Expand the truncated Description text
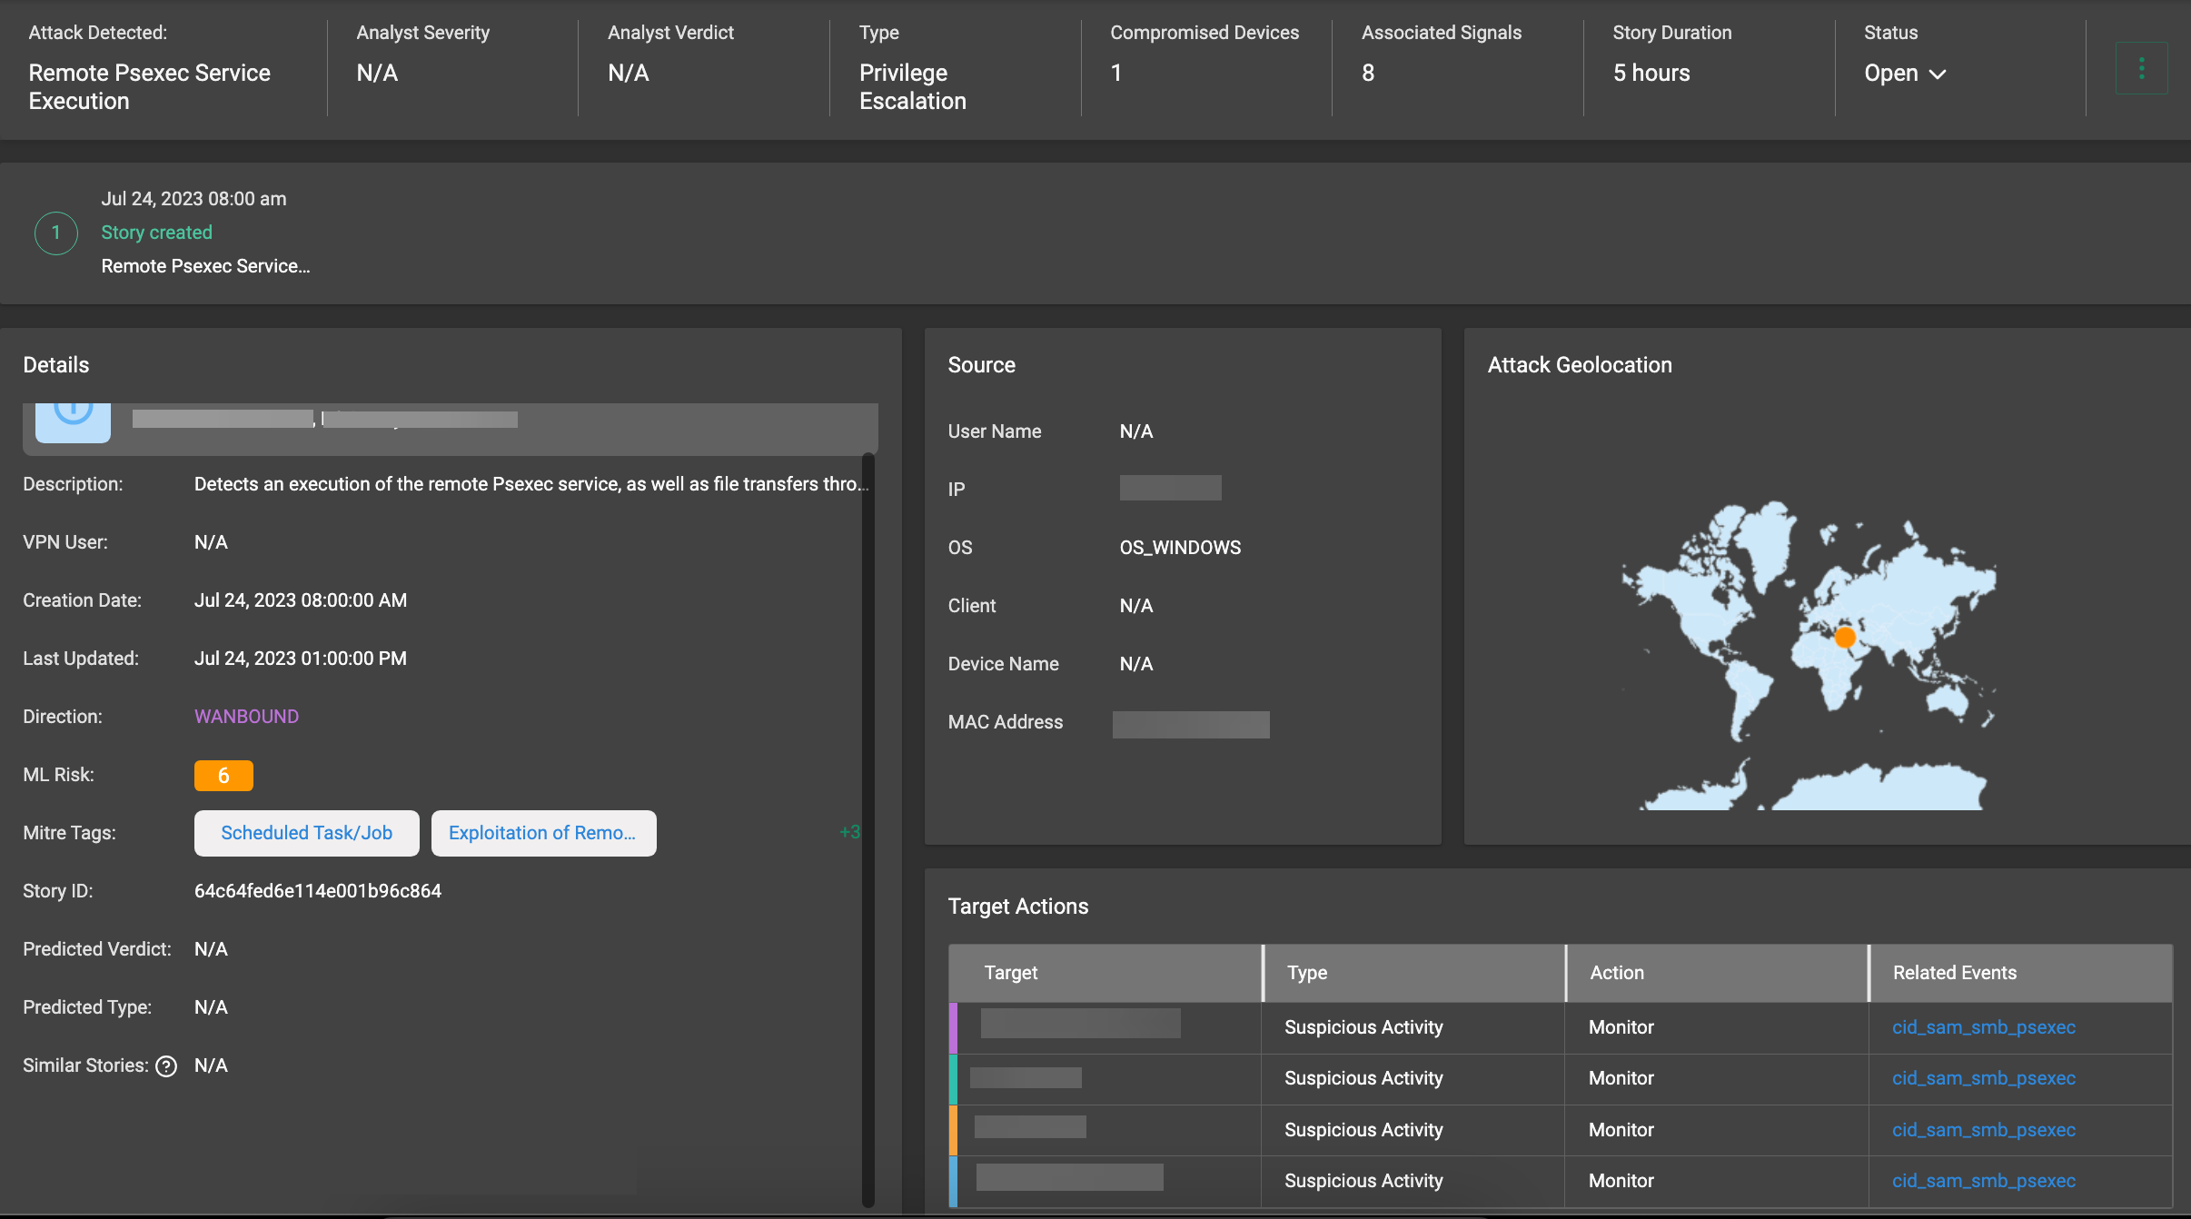Image resolution: width=2191 pixels, height=1219 pixels. point(530,483)
